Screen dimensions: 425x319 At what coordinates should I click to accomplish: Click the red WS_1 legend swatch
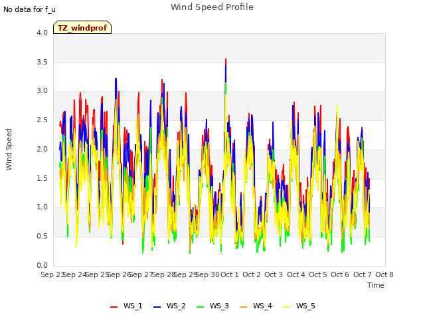click(x=114, y=306)
